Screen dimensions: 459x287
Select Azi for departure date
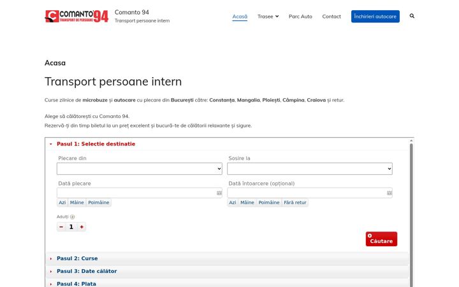click(62, 202)
